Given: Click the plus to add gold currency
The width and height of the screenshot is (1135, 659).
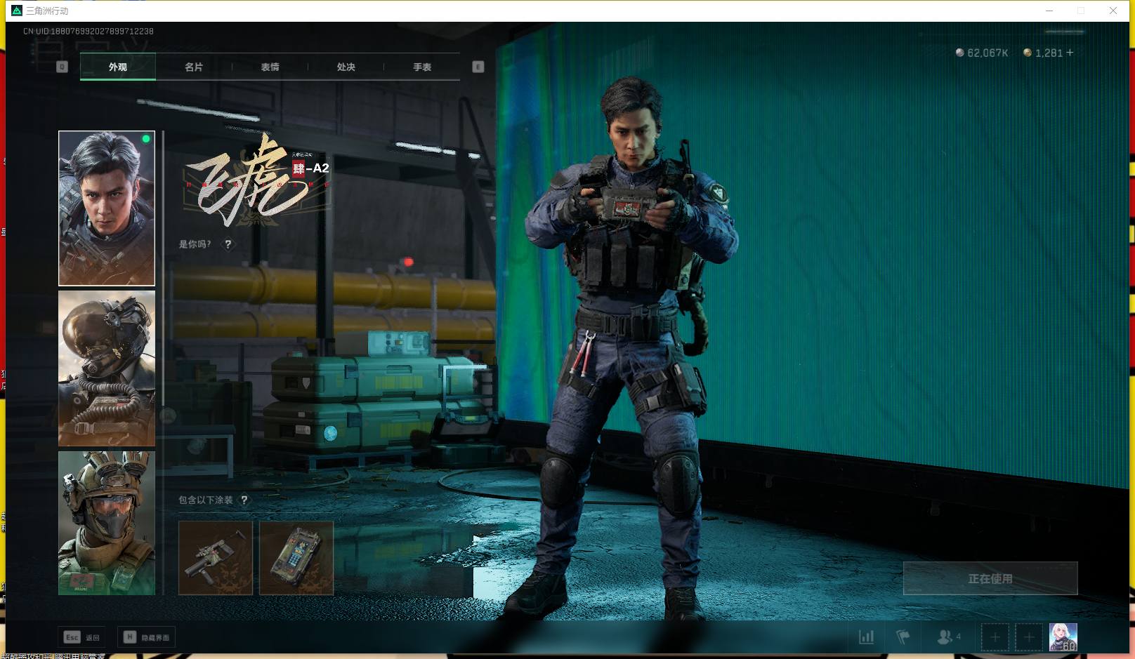Looking at the screenshot, I should 1070,53.
